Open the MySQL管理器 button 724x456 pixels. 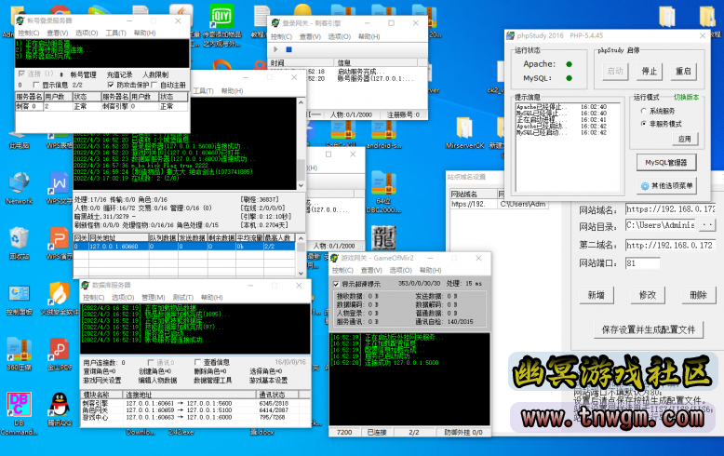pos(666,163)
